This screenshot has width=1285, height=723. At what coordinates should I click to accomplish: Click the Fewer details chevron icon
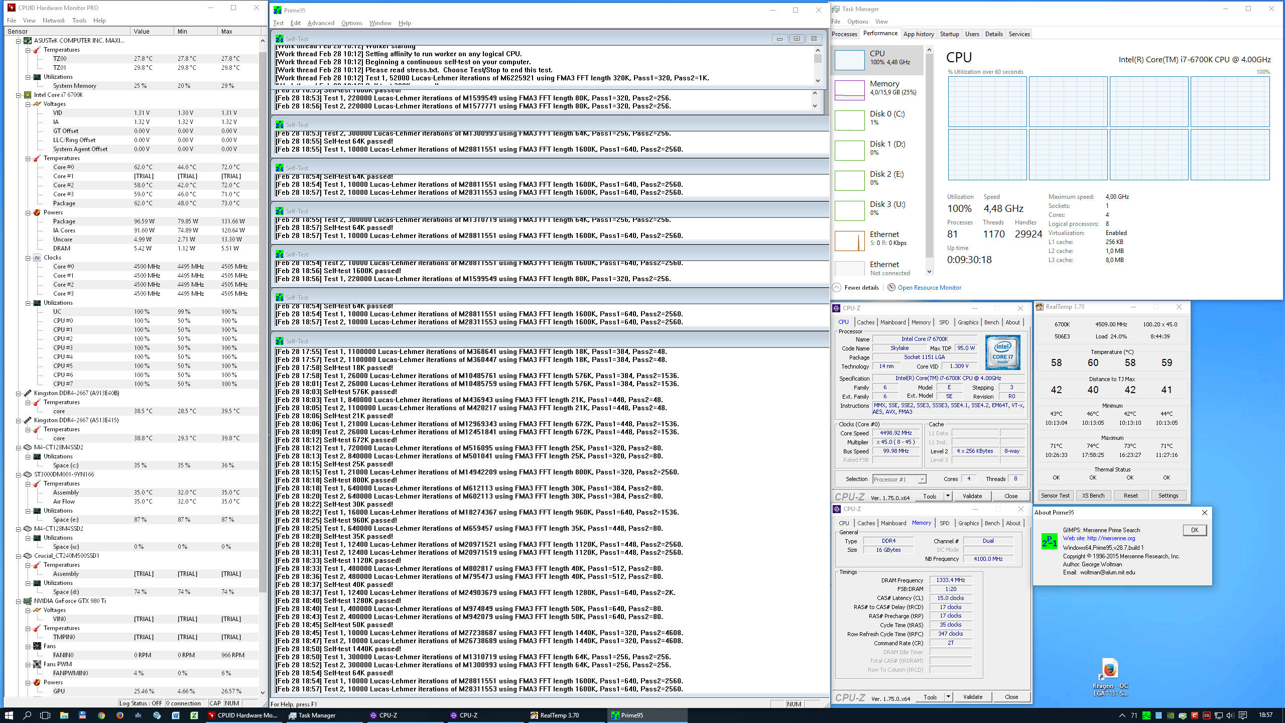pos(837,288)
